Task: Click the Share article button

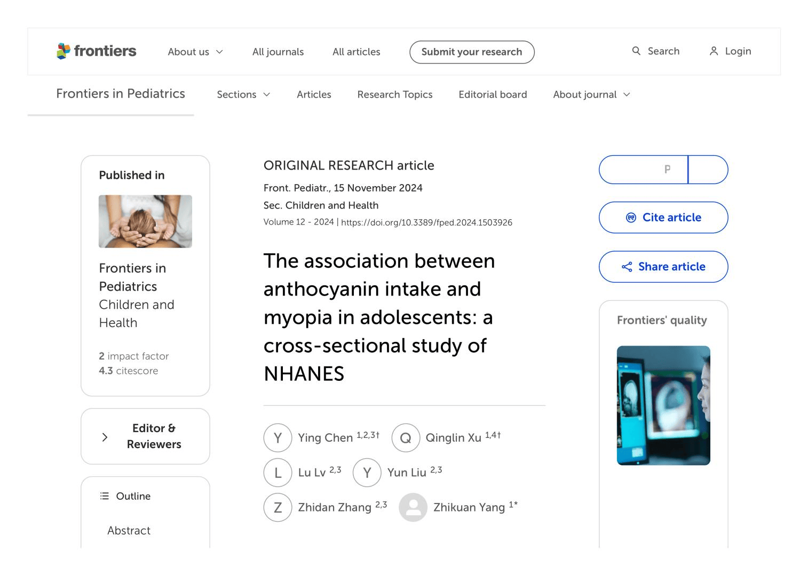Action: [x=663, y=267]
